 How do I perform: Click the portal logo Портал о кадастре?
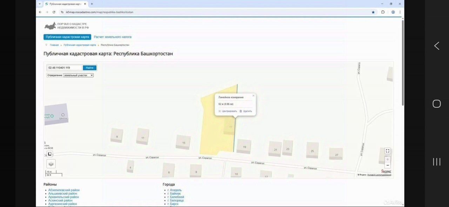point(66,26)
